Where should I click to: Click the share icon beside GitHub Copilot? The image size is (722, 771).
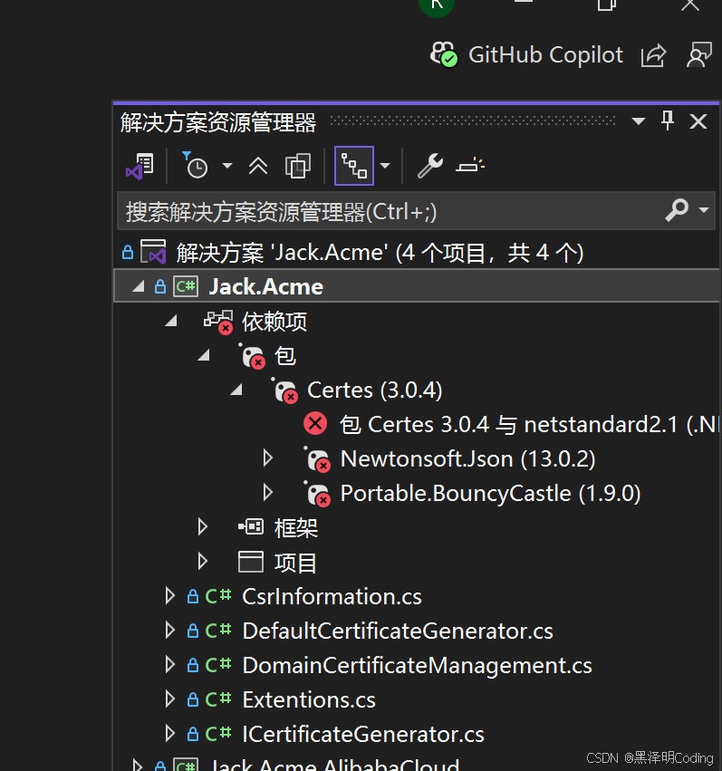[x=654, y=54]
